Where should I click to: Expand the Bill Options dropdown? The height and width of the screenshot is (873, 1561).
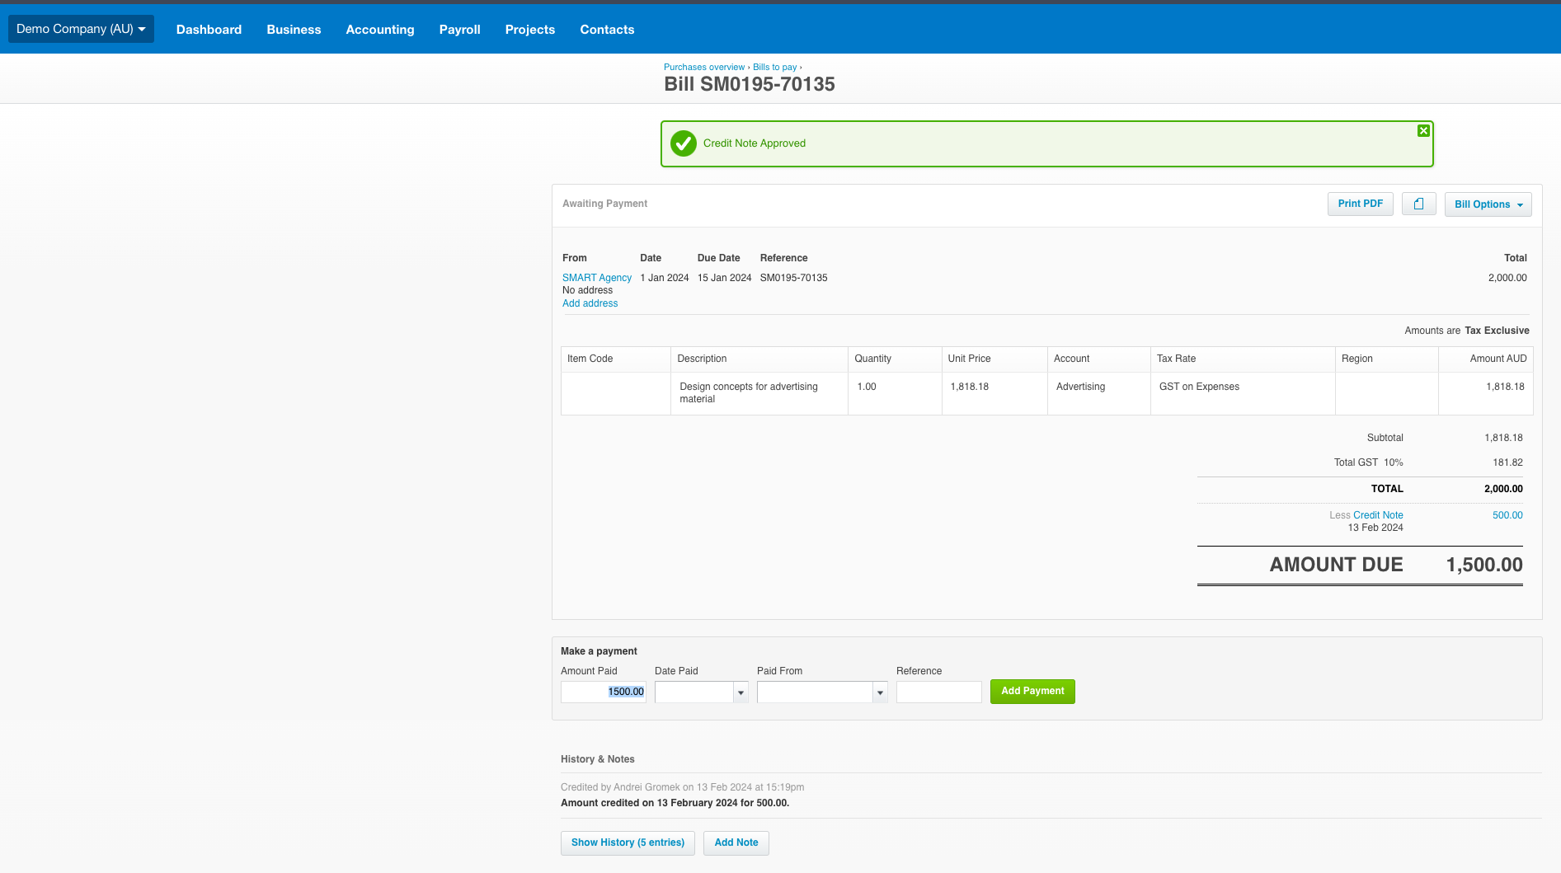click(1488, 204)
